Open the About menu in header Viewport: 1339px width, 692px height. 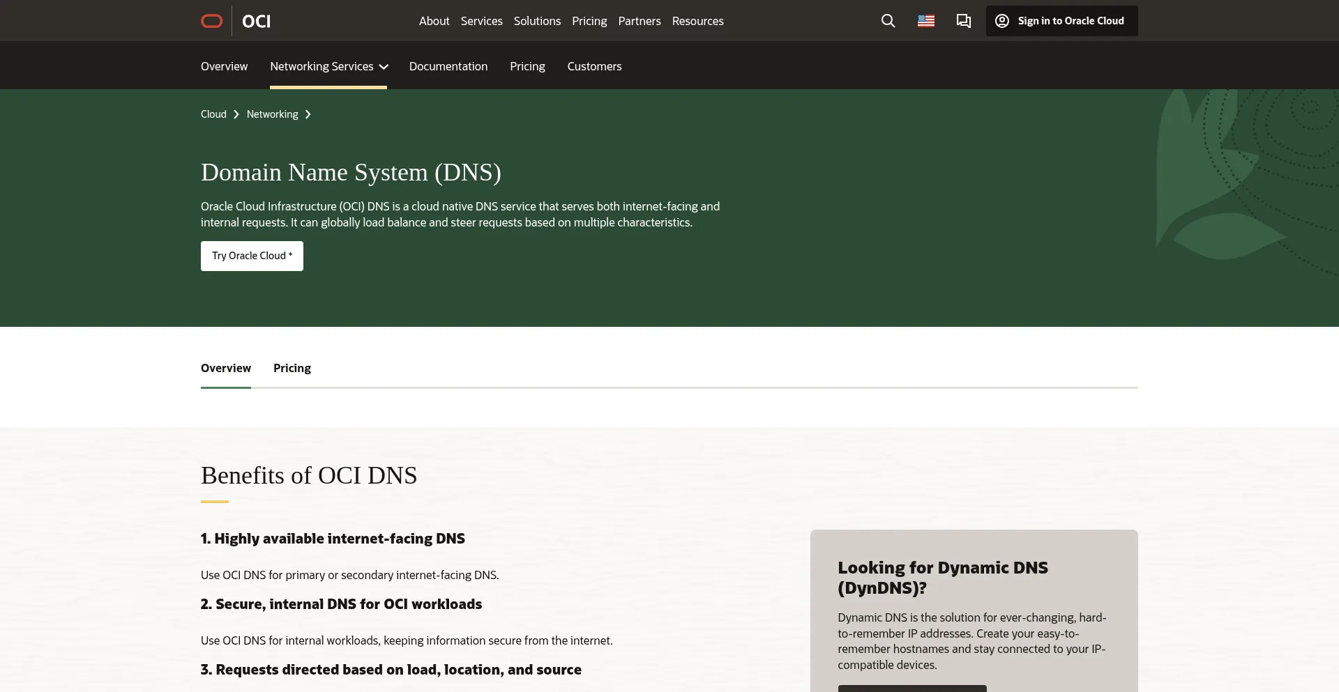pos(434,21)
